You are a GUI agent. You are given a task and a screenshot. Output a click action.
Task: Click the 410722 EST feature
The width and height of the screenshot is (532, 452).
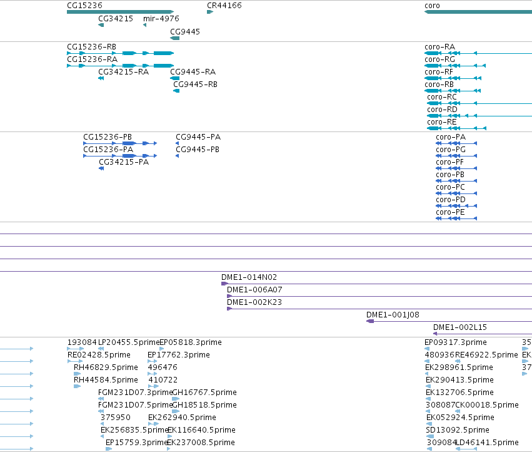pos(153,386)
